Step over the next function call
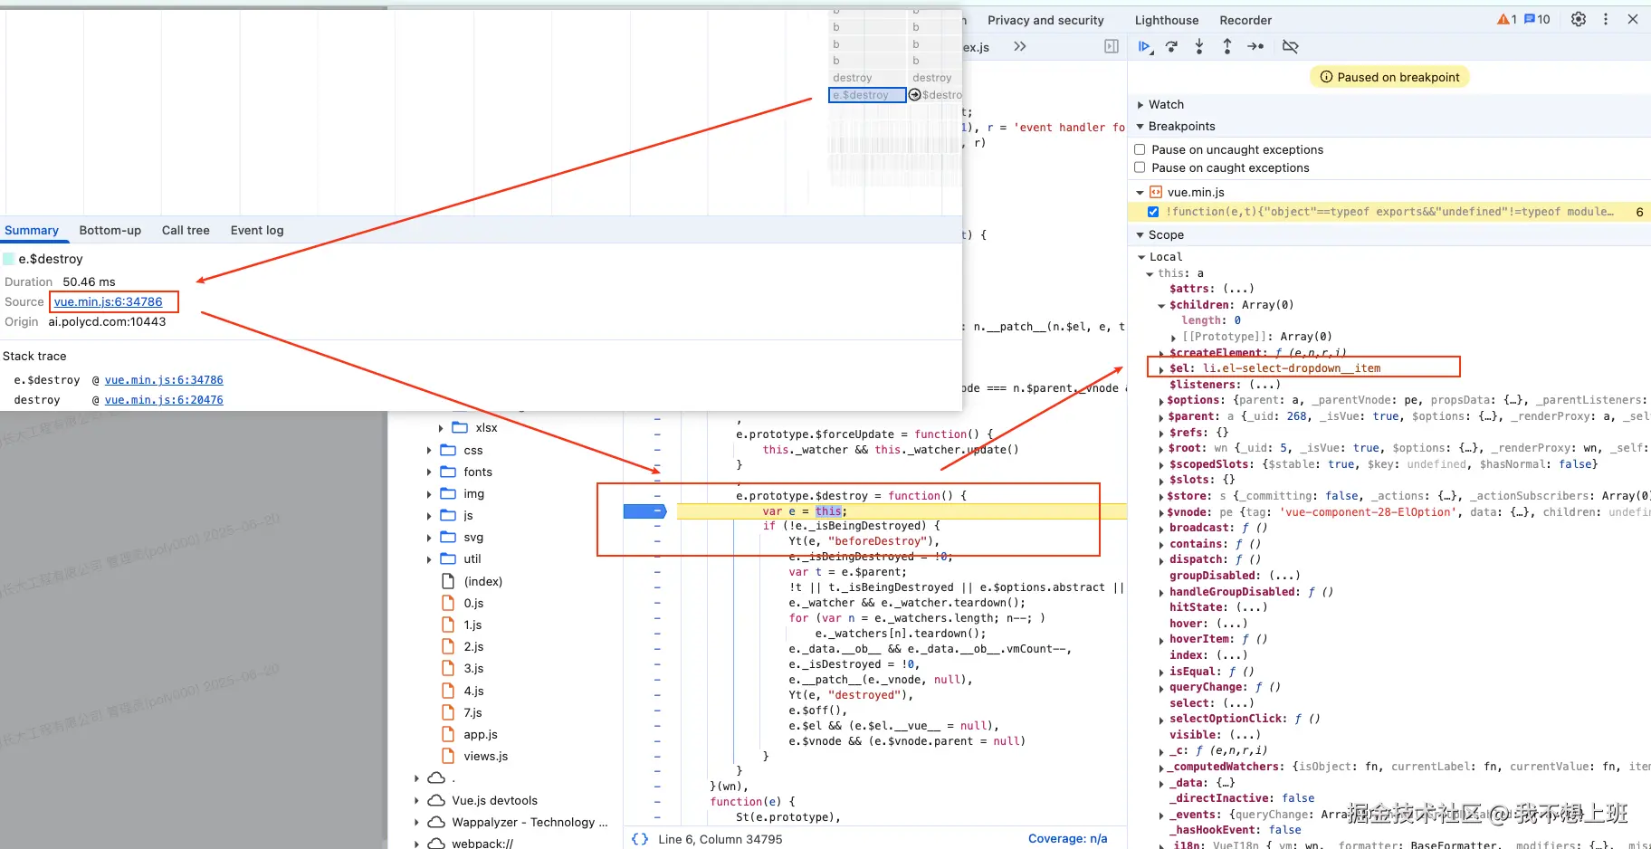The image size is (1651, 849). 1172,46
